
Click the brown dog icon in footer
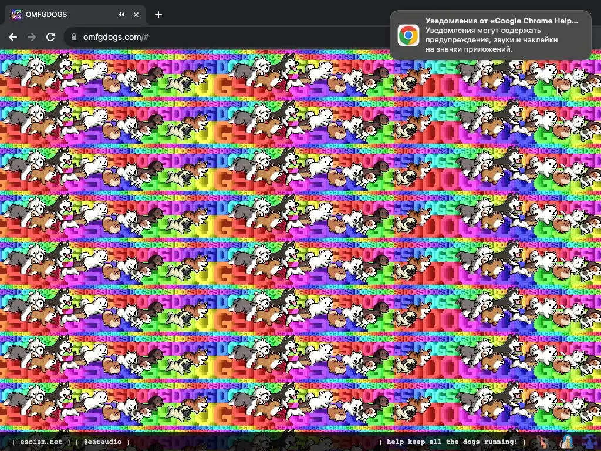coord(542,442)
